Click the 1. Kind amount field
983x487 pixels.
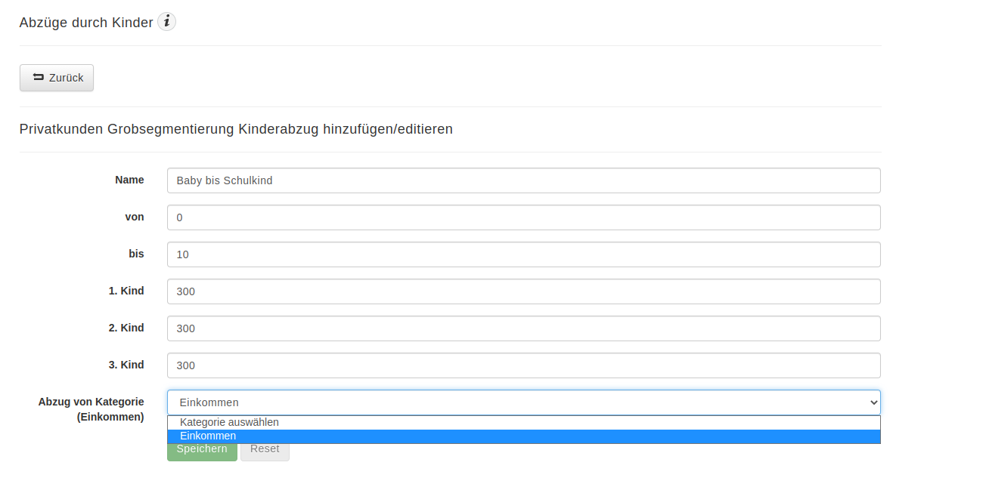[523, 291]
